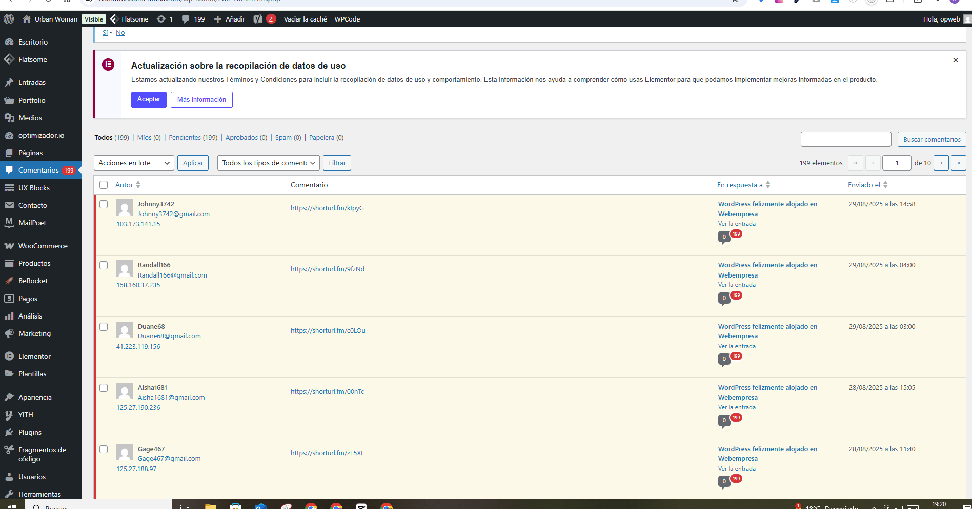Click the Urban Woman home icon
This screenshot has height=509, width=972.
27,19
